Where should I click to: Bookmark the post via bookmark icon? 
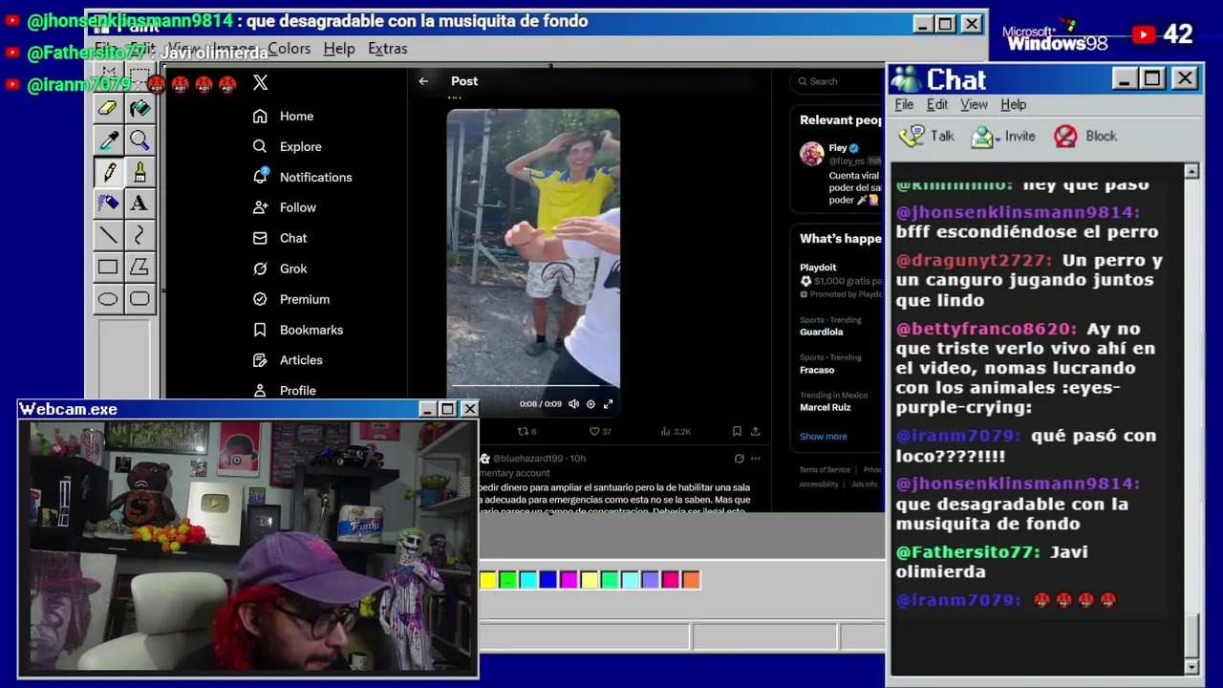click(737, 432)
